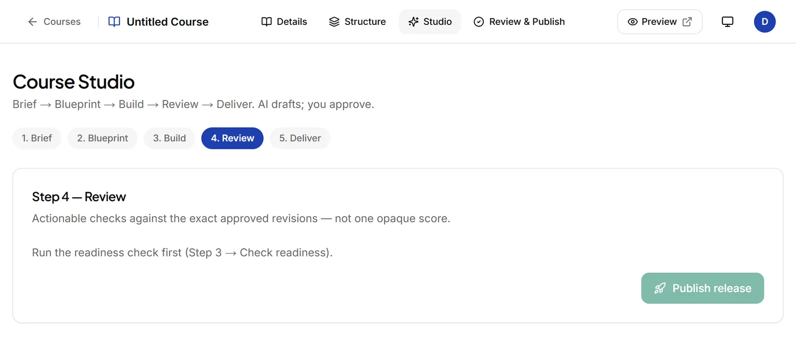The image size is (796, 348).
Task: Select step 3. Build
Action: (170, 138)
